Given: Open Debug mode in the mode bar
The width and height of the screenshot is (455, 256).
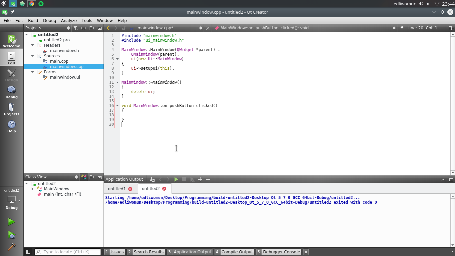Looking at the screenshot, I should pyautogui.click(x=12, y=92).
